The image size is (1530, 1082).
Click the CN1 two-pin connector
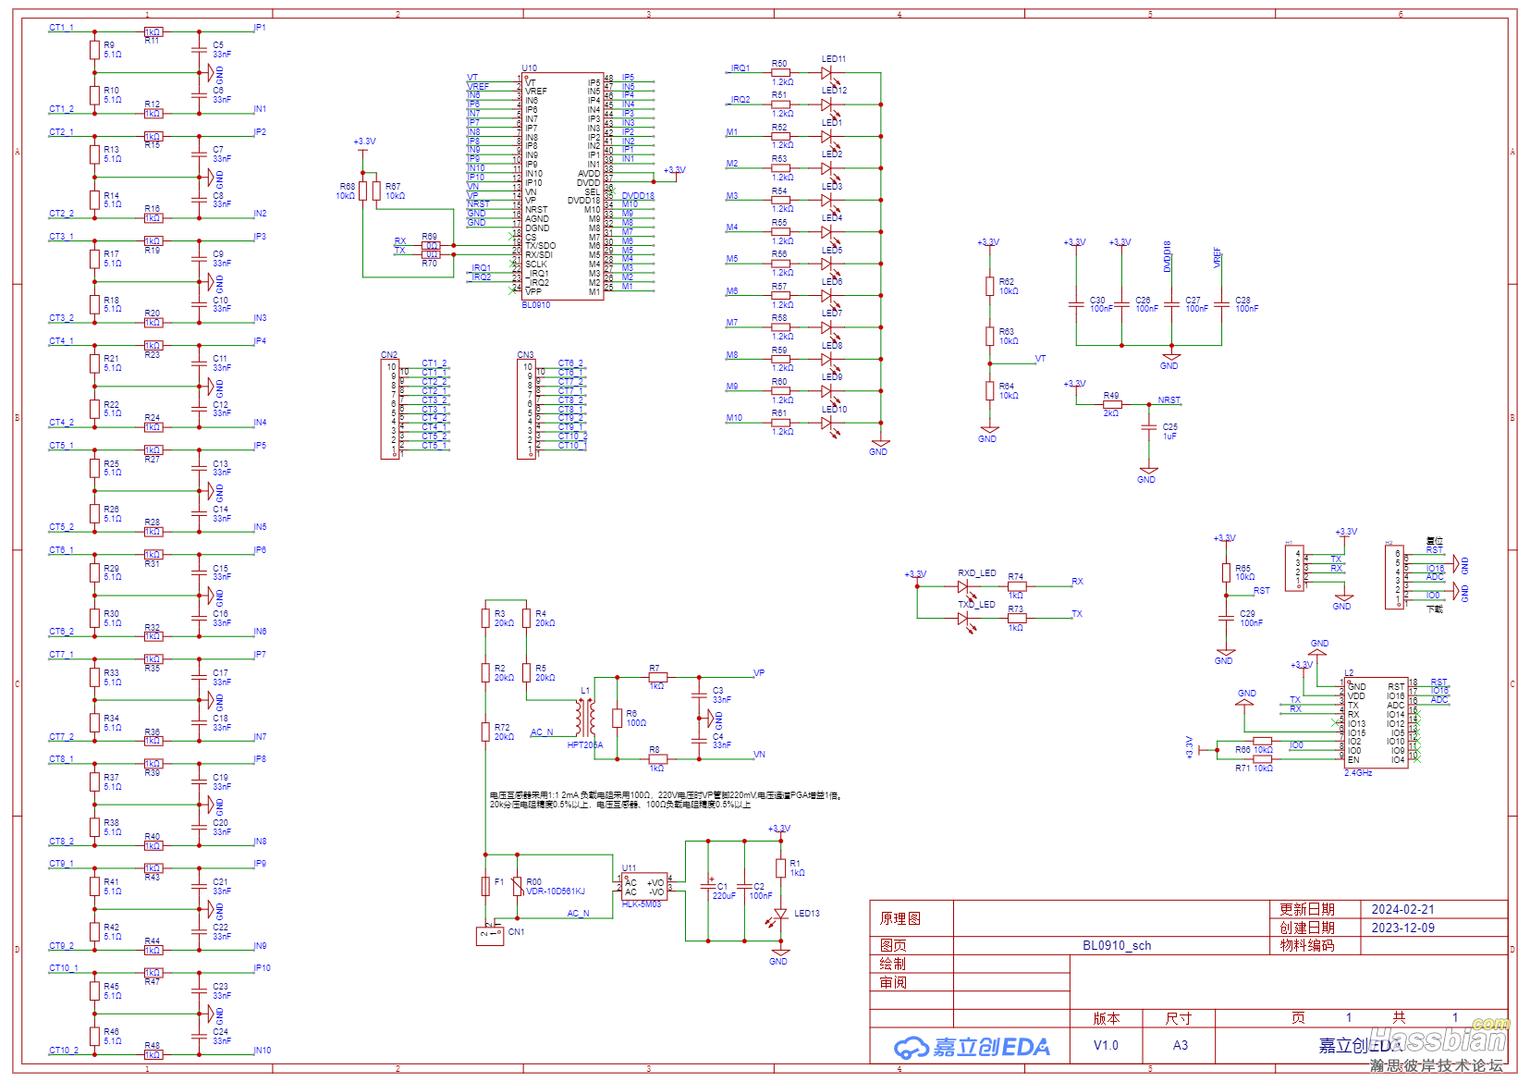(x=490, y=935)
